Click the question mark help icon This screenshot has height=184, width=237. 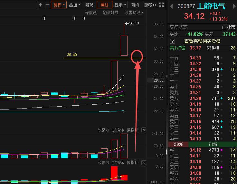[x=173, y=41]
